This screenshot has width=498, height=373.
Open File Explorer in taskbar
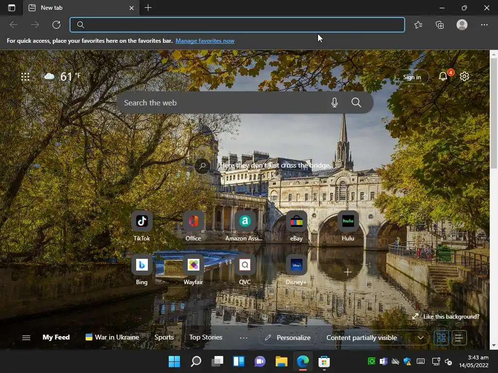282,361
